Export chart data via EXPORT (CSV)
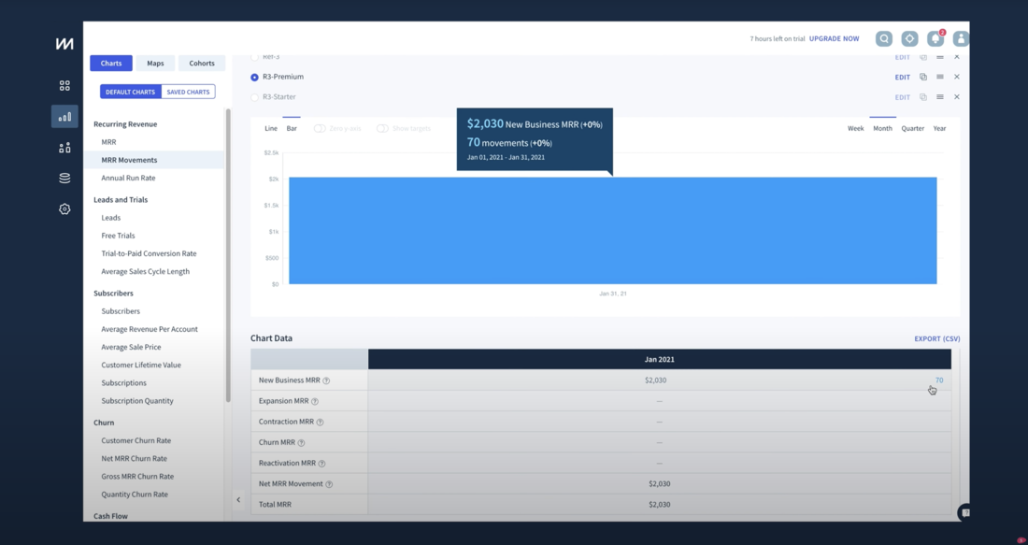 click(936, 338)
